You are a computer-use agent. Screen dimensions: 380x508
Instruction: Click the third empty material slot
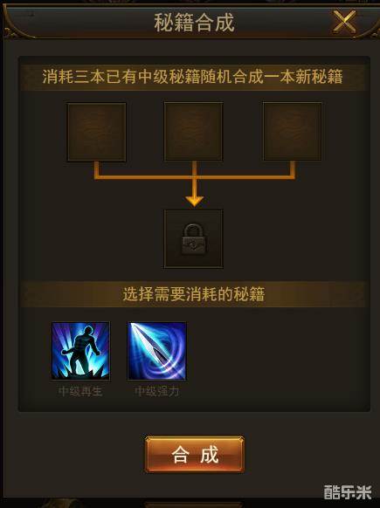292,132
